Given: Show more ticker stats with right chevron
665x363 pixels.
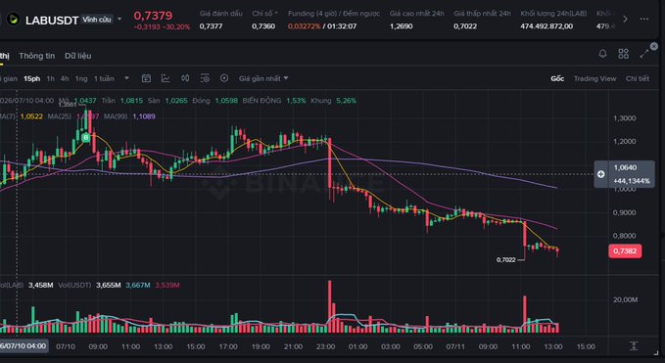Looking at the screenshot, I should tap(625, 19).
